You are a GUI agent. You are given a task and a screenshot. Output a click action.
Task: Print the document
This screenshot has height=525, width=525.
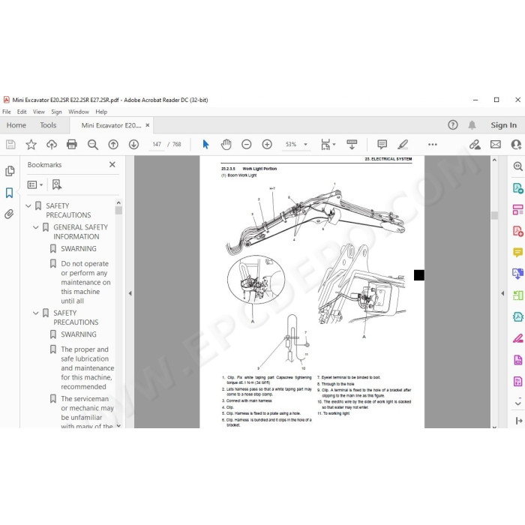click(x=72, y=144)
